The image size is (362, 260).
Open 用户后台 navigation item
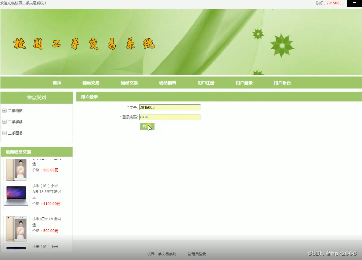coord(282,83)
